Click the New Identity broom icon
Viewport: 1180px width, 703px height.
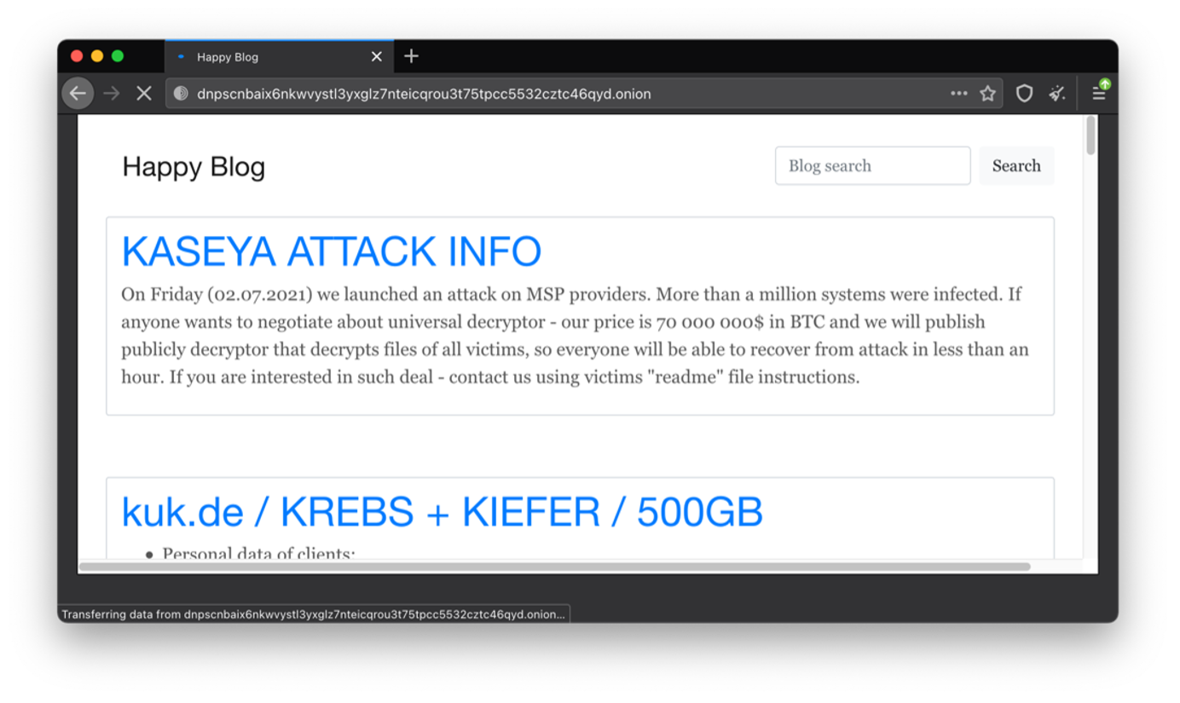[1057, 94]
